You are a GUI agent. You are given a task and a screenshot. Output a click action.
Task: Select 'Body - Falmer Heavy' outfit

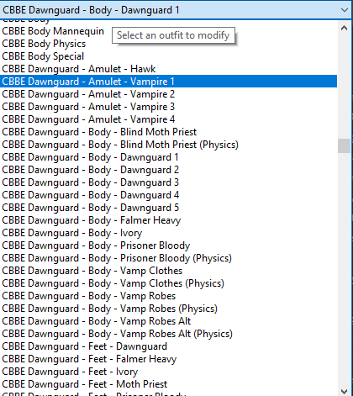(168, 220)
